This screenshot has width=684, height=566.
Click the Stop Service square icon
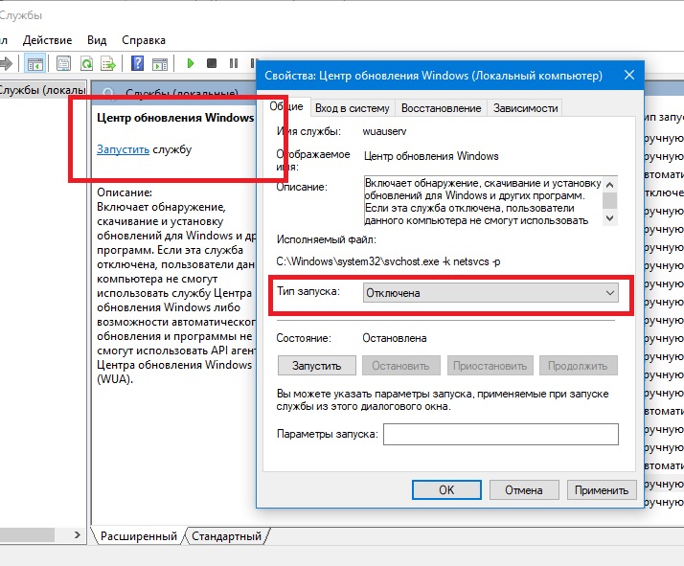pos(212,63)
